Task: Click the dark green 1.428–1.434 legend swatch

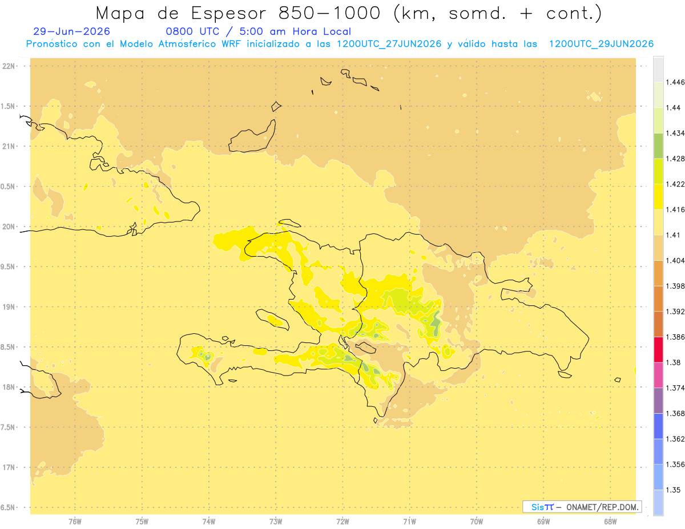Action: pos(658,146)
